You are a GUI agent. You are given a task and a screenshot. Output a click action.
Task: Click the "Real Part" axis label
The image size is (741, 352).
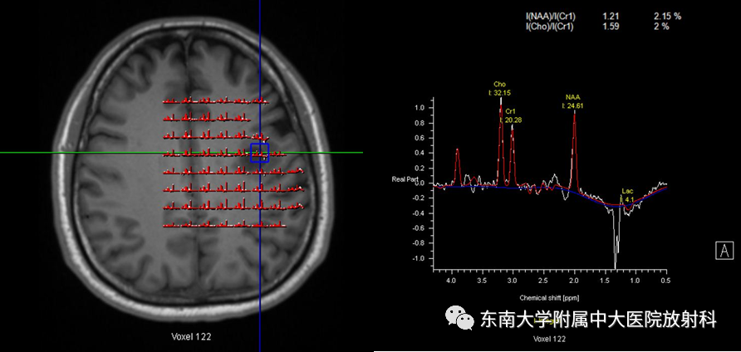[405, 179]
